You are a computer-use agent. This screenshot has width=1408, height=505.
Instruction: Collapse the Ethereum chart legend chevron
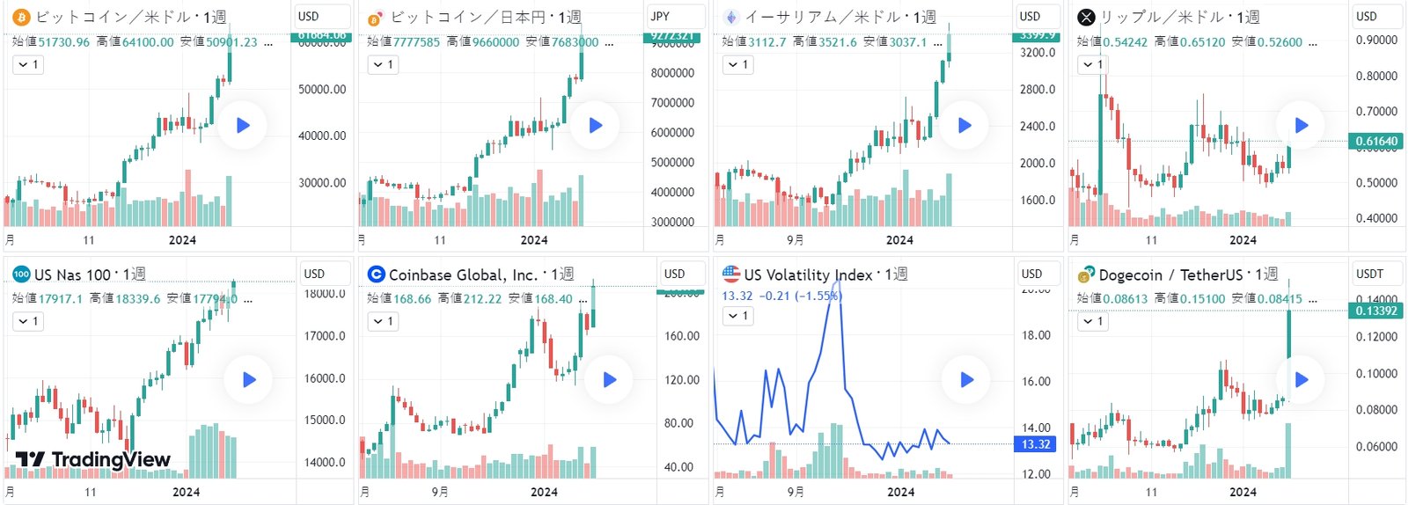point(737,64)
